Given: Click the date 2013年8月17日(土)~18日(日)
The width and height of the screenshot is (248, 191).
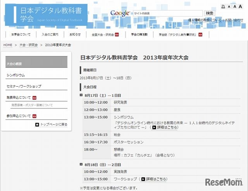Looking at the screenshot, I should (x=106, y=78).
